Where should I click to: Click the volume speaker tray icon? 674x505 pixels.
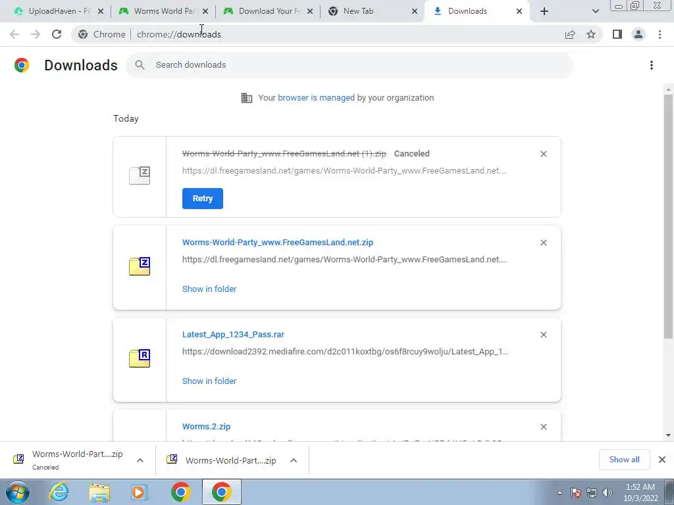point(607,493)
